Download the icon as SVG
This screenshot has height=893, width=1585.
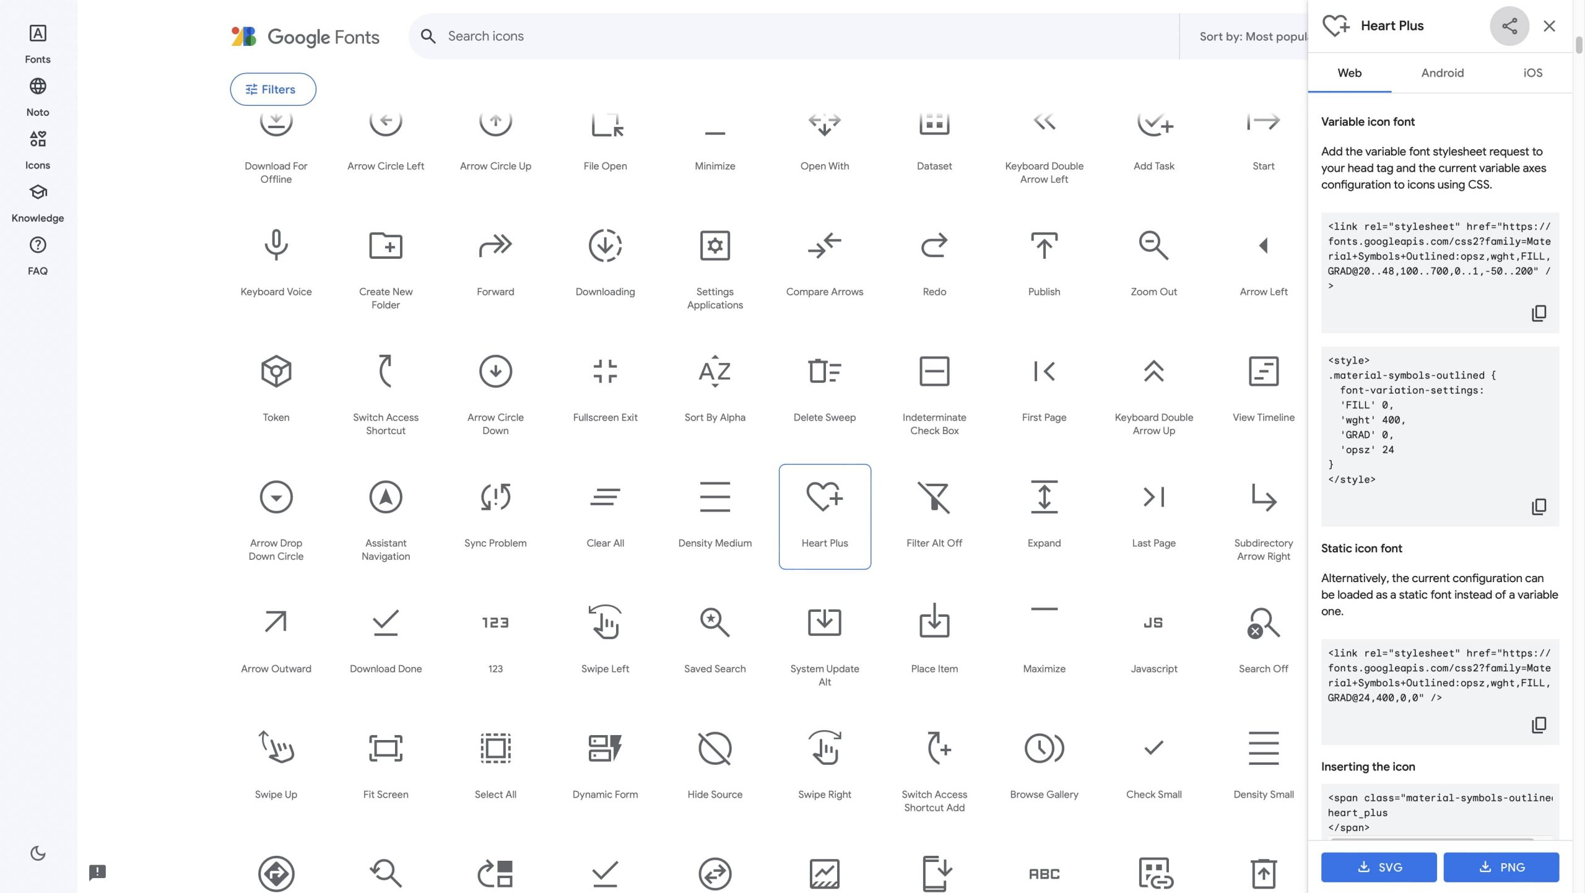[x=1378, y=867]
